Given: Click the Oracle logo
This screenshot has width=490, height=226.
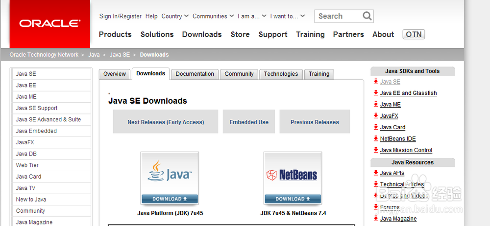Looking at the screenshot, I should coord(50,23).
